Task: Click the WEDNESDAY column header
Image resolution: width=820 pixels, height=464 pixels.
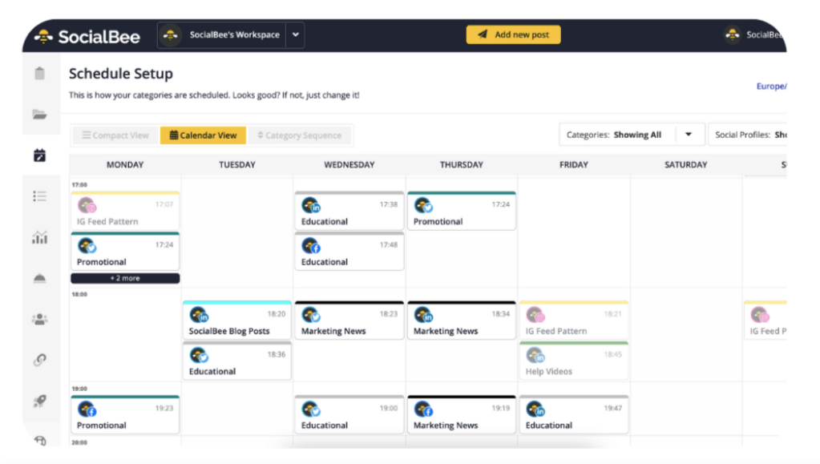Action: click(x=349, y=165)
